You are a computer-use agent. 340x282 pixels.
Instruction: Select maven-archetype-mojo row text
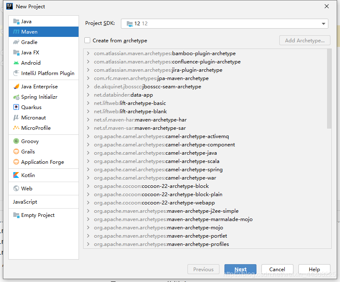[x=158, y=227]
